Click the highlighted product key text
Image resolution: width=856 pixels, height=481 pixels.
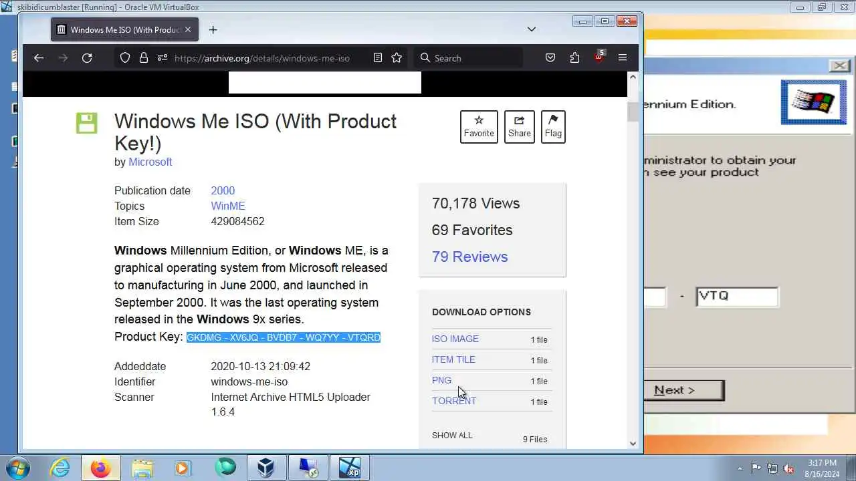click(x=284, y=337)
